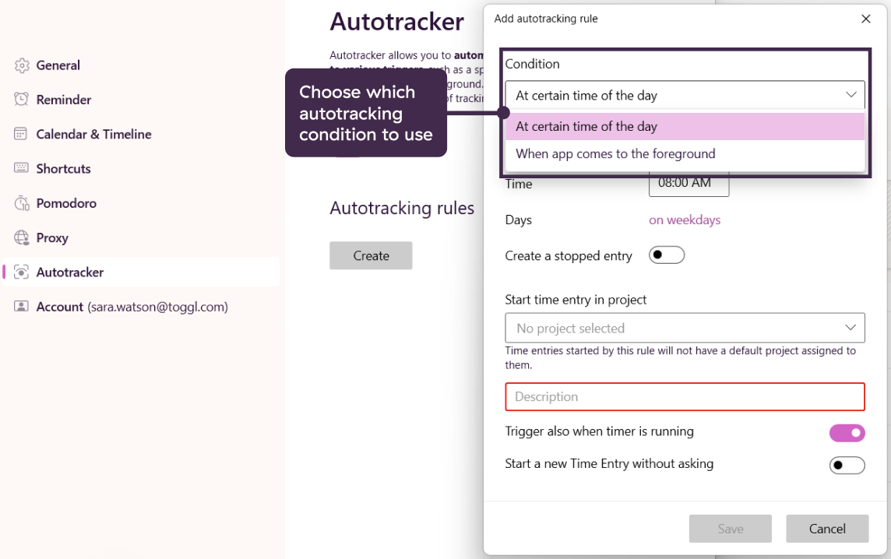Click the Create rule button
The height and width of the screenshot is (559, 891).
371,255
